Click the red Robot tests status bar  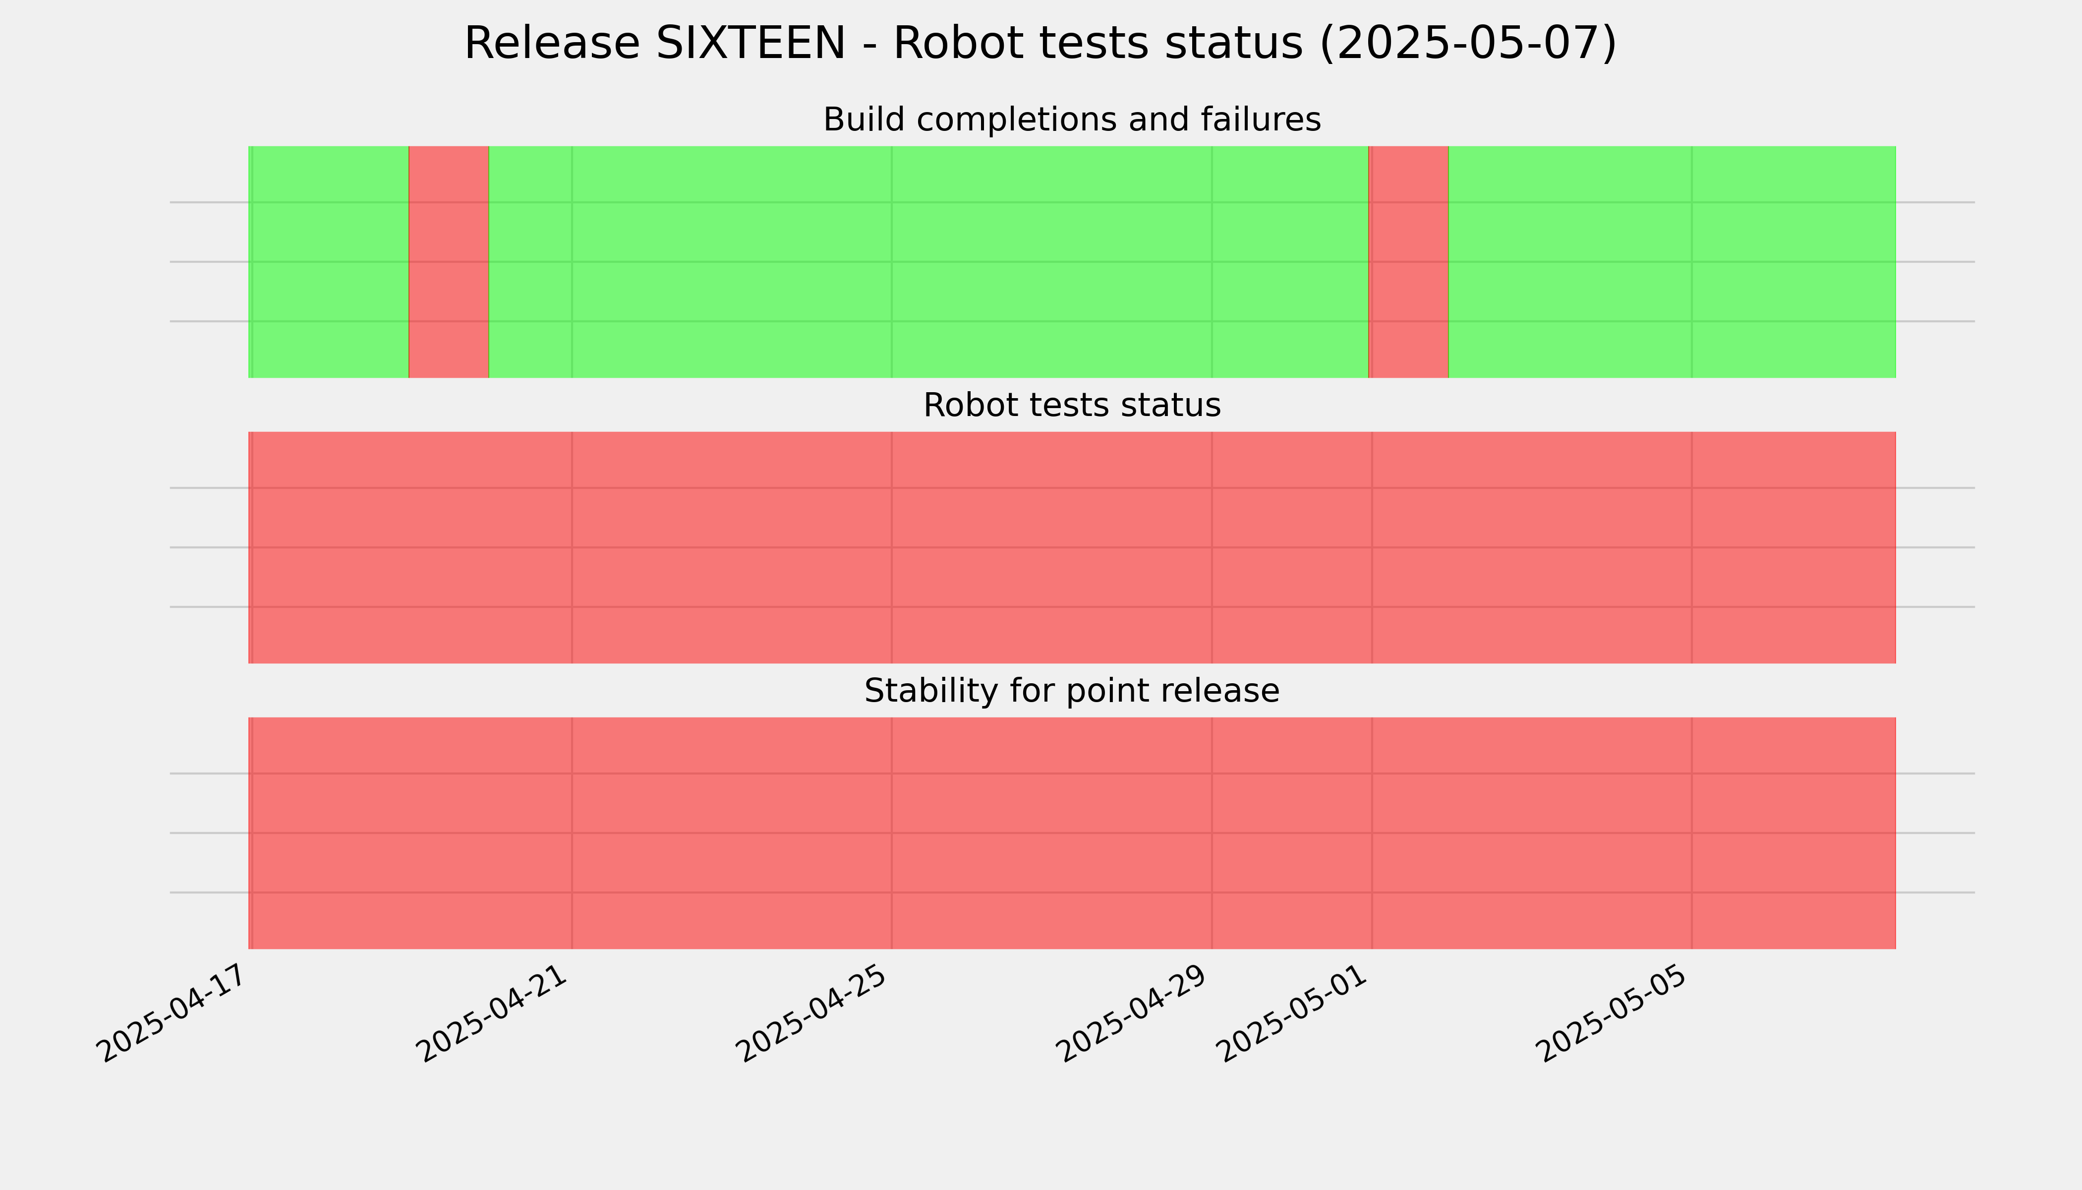point(1072,547)
